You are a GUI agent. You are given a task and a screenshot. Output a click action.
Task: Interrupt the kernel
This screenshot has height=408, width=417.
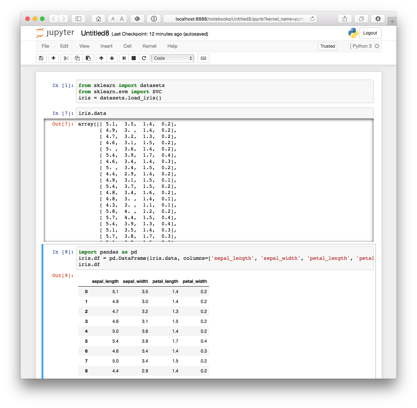134,58
